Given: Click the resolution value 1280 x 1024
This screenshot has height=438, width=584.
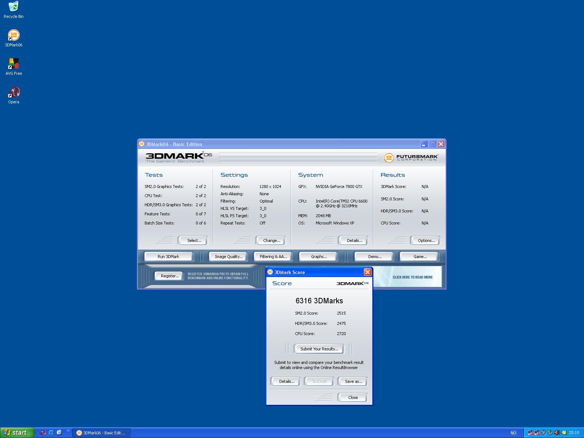Looking at the screenshot, I should point(270,187).
